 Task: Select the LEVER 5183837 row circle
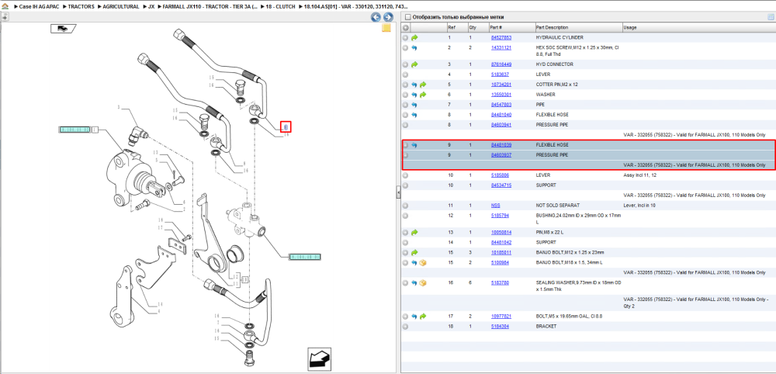(405, 74)
